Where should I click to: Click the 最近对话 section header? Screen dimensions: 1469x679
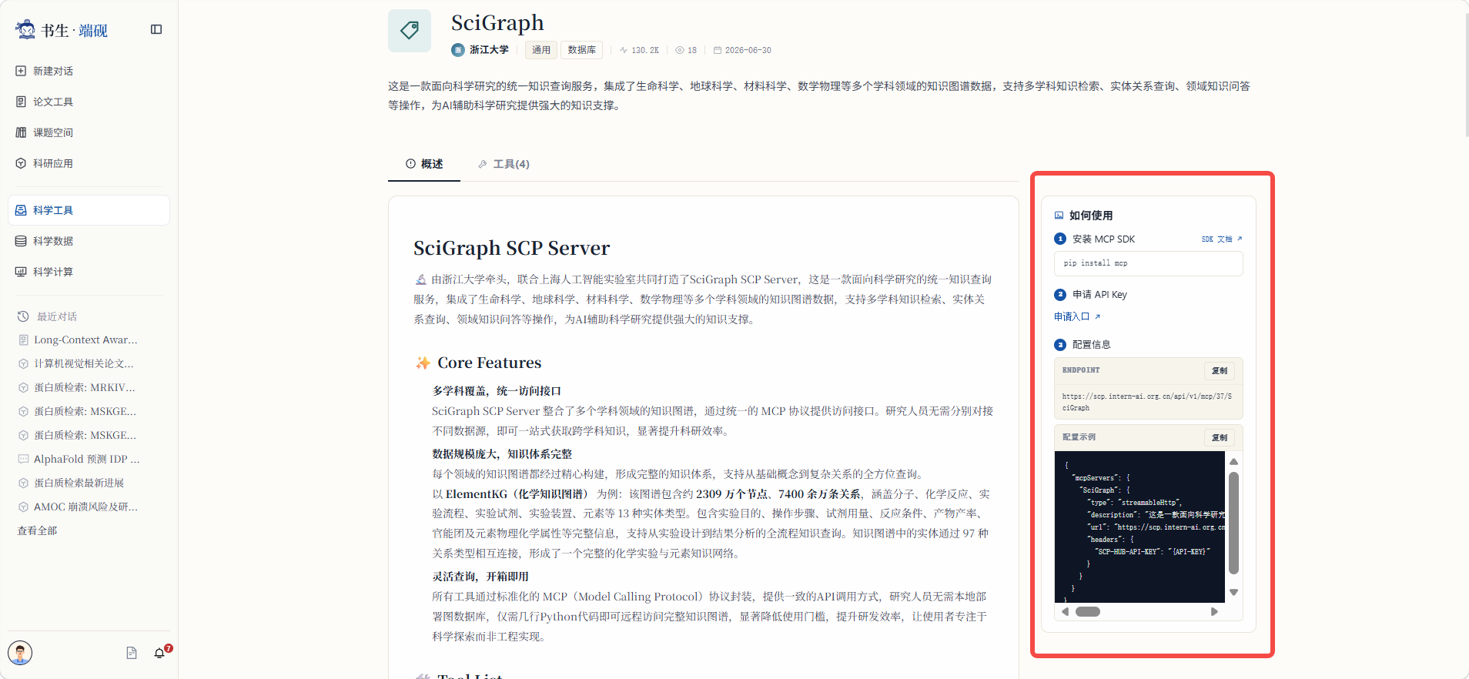click(48, 316)
